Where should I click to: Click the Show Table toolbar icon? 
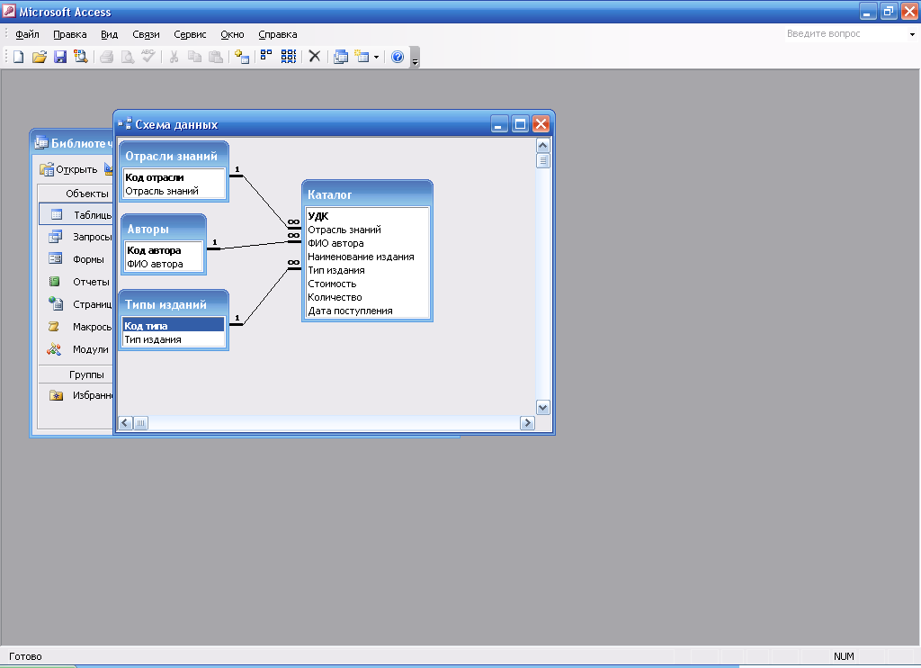tap(241, 57)
